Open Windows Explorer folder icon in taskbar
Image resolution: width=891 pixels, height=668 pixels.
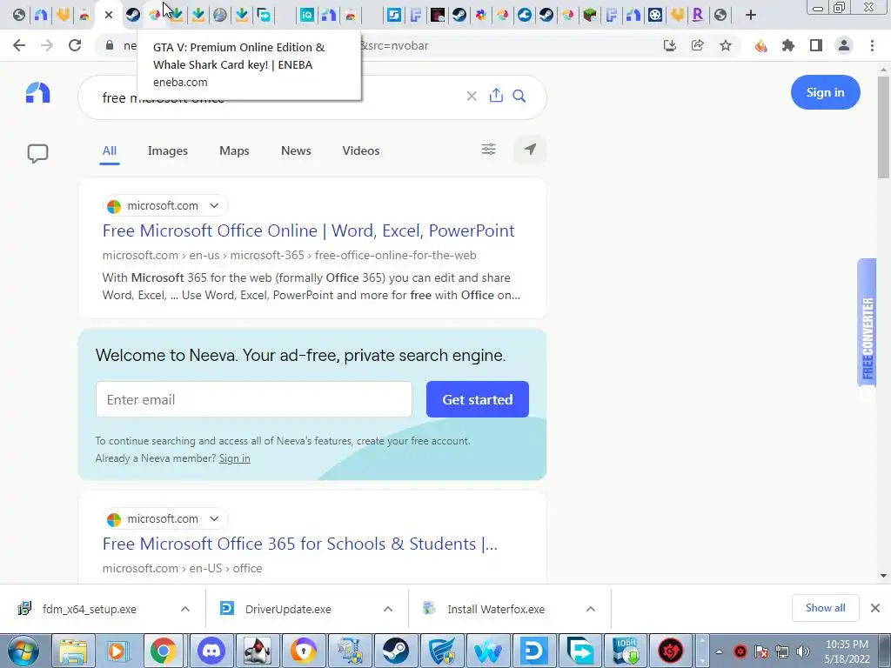73,651
